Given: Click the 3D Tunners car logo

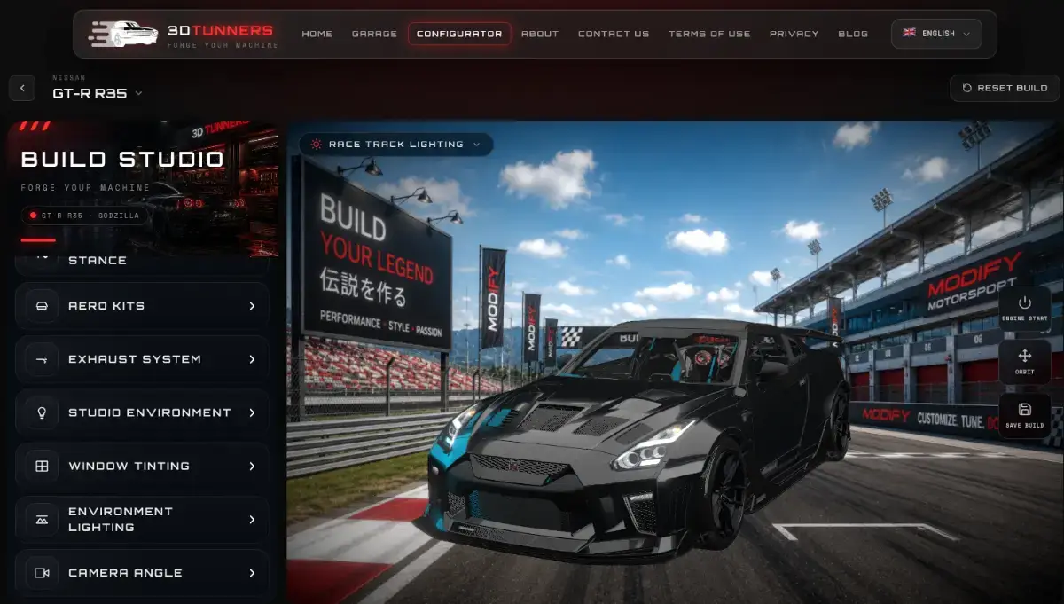Looking at the screenshot, I should (123, 34).
